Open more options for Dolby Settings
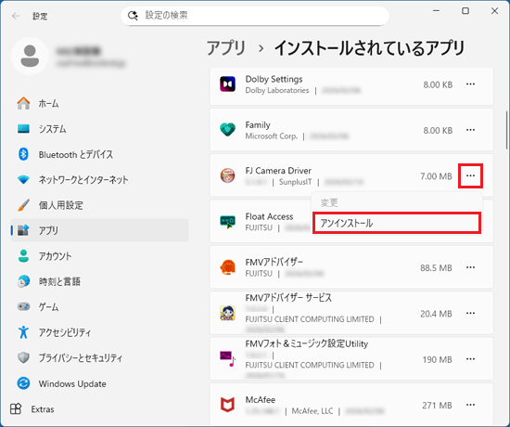This screenshot has height=427, width=510. (470, 84)
